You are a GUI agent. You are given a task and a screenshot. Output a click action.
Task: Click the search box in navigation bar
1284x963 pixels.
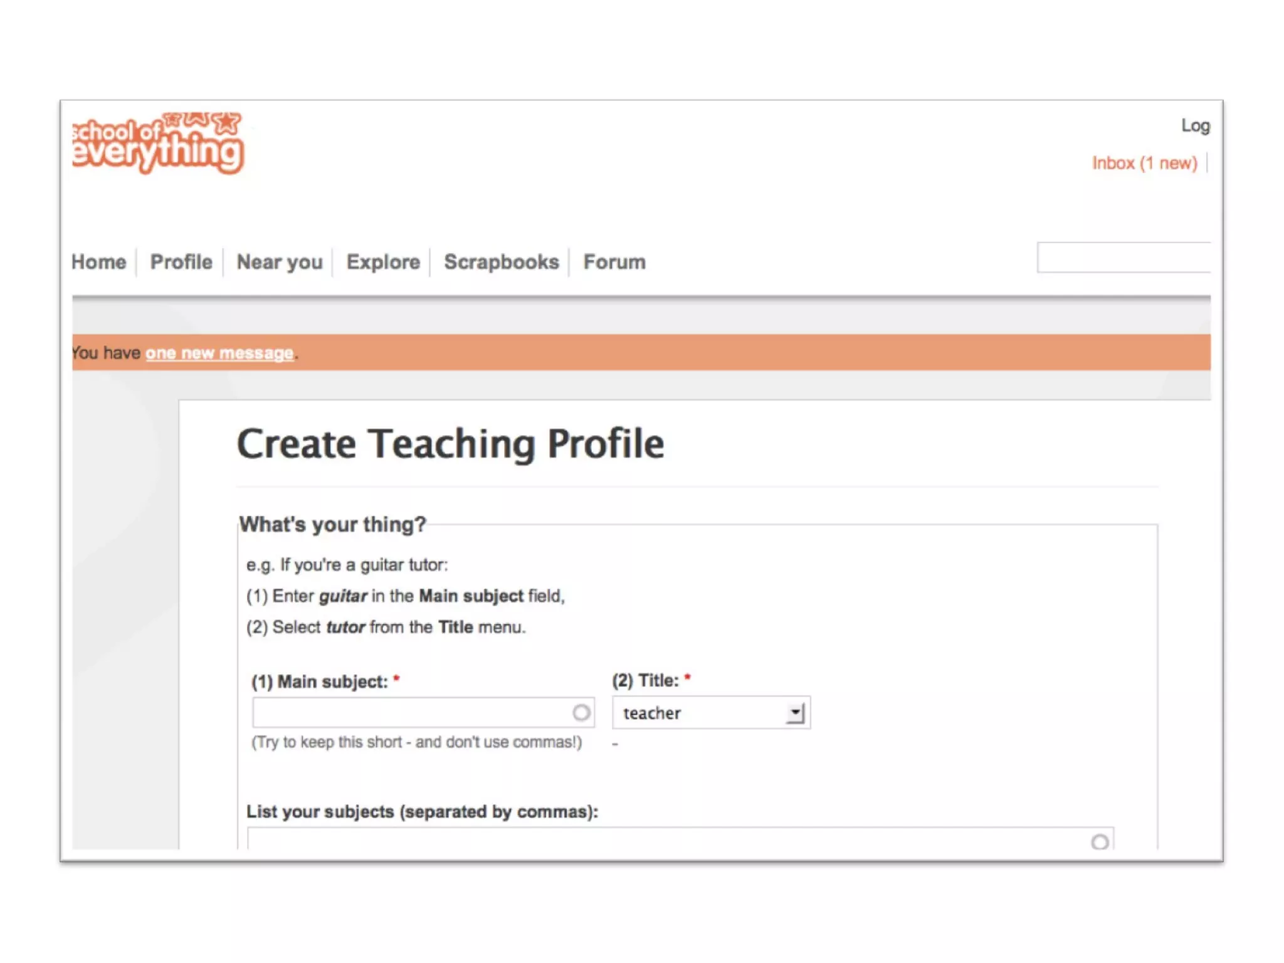(1123, 258)
